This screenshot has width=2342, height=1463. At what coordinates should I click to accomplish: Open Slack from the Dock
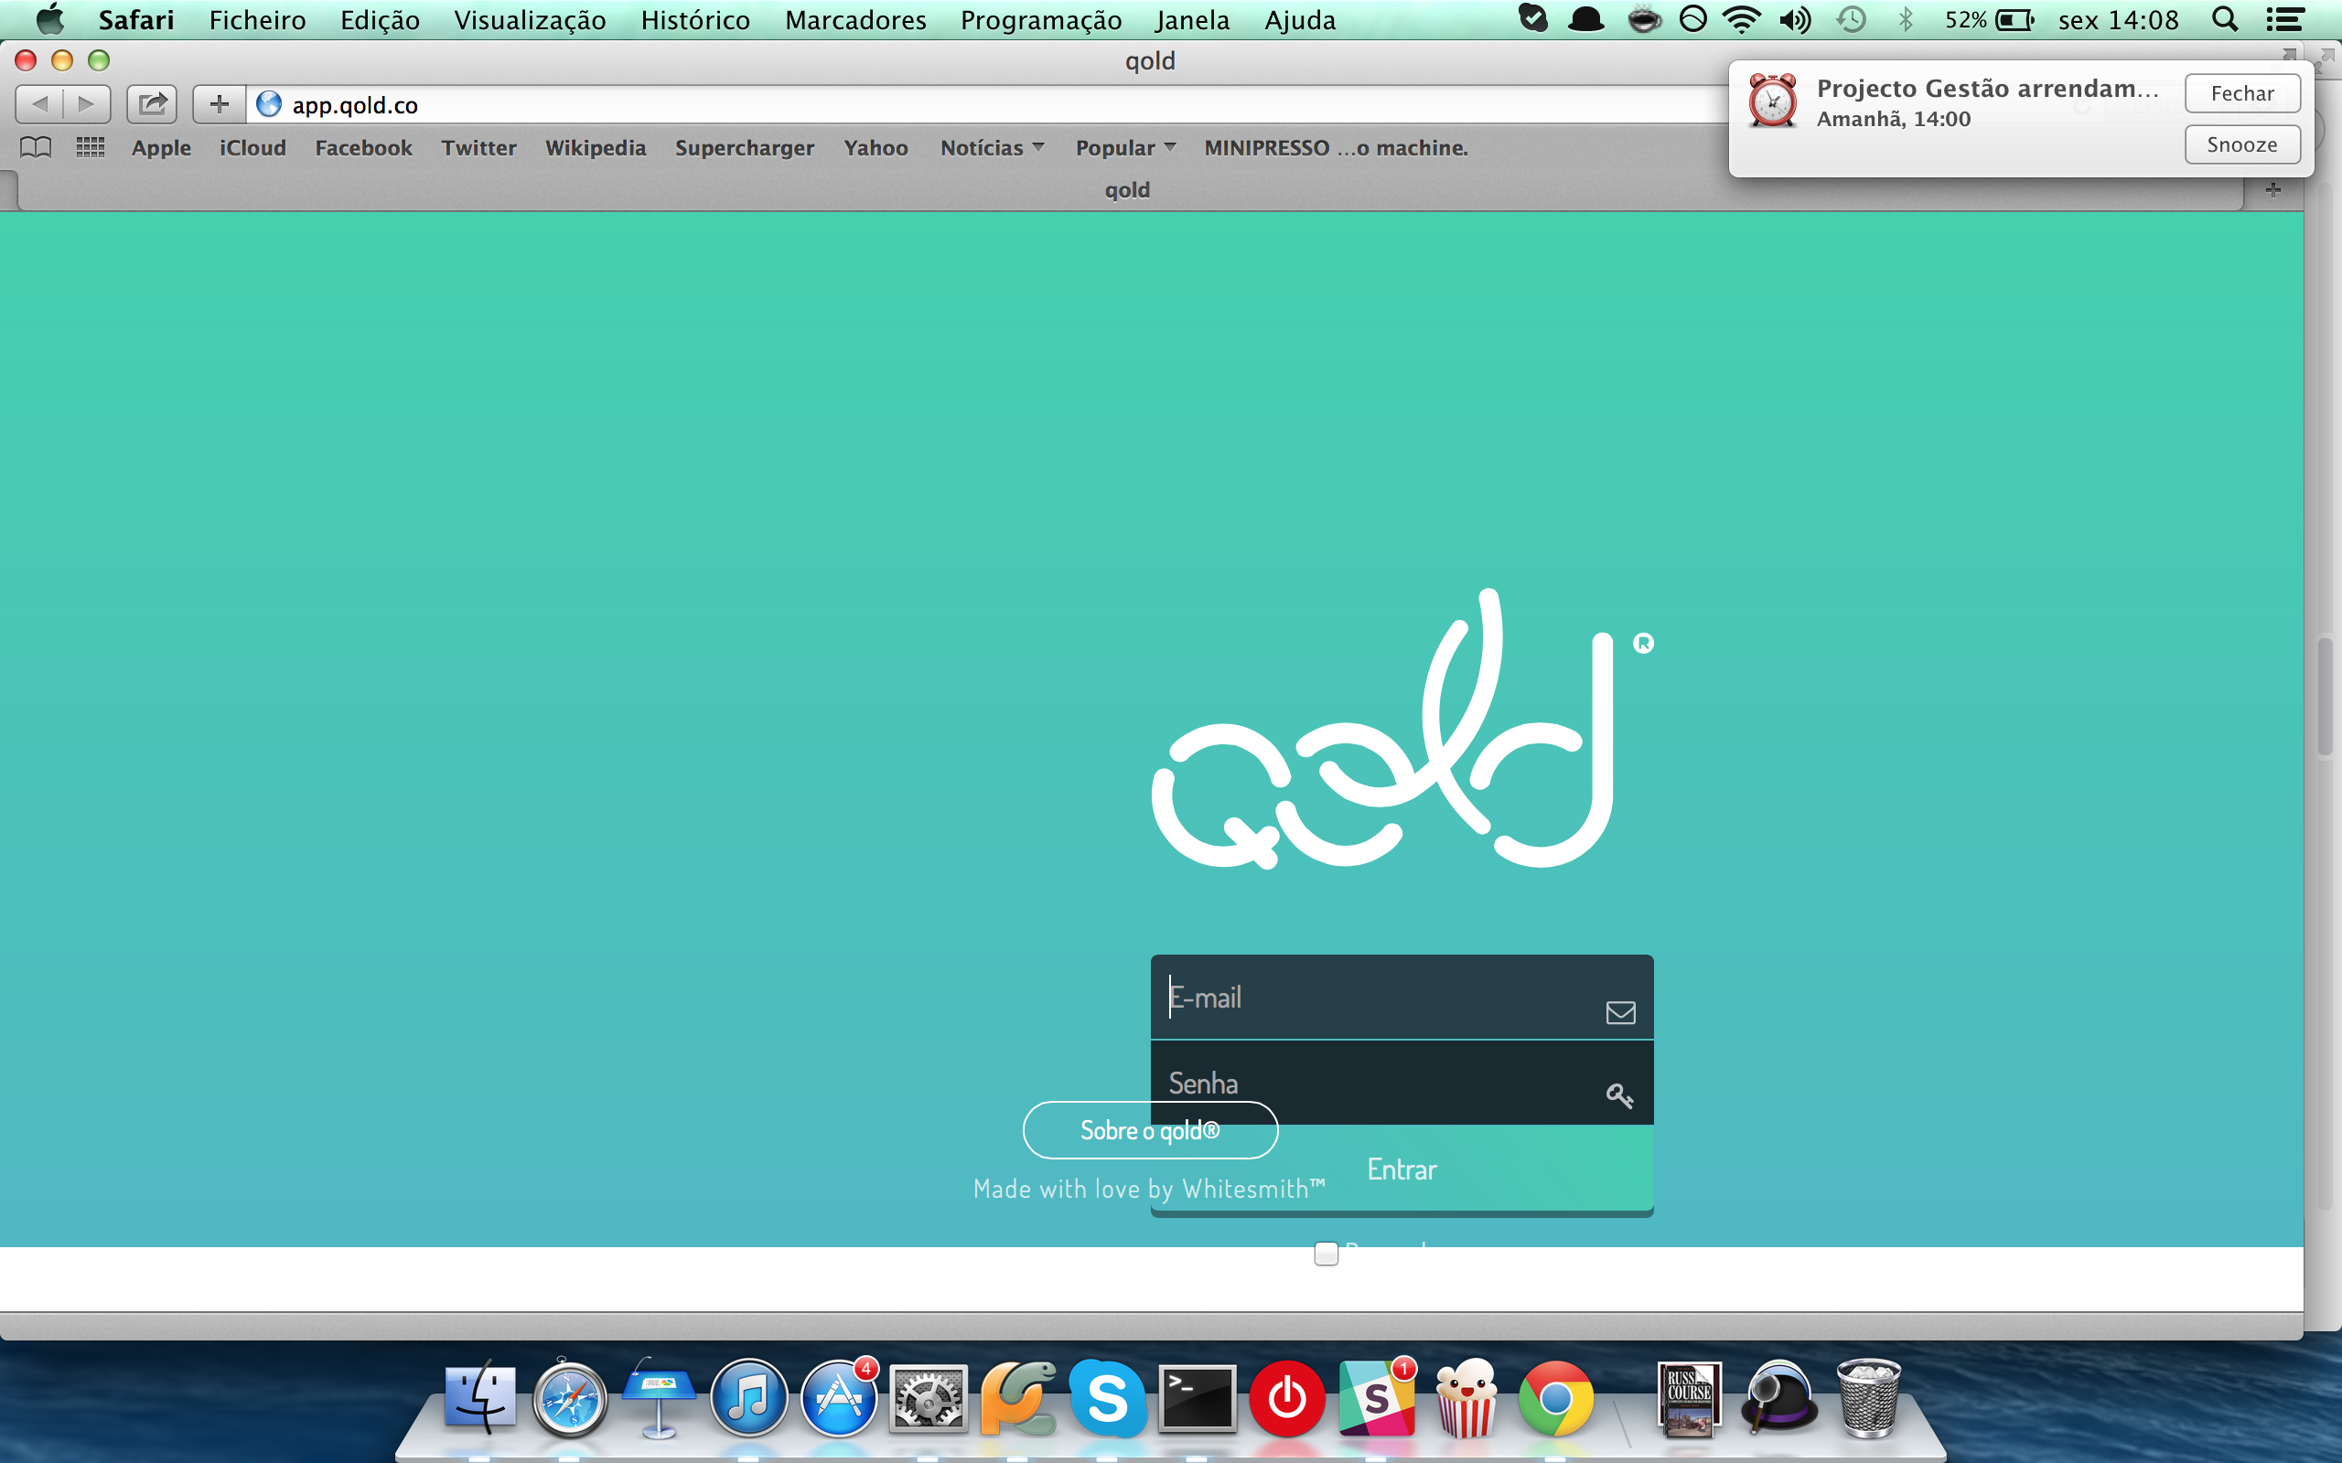pos(1376,1397)
